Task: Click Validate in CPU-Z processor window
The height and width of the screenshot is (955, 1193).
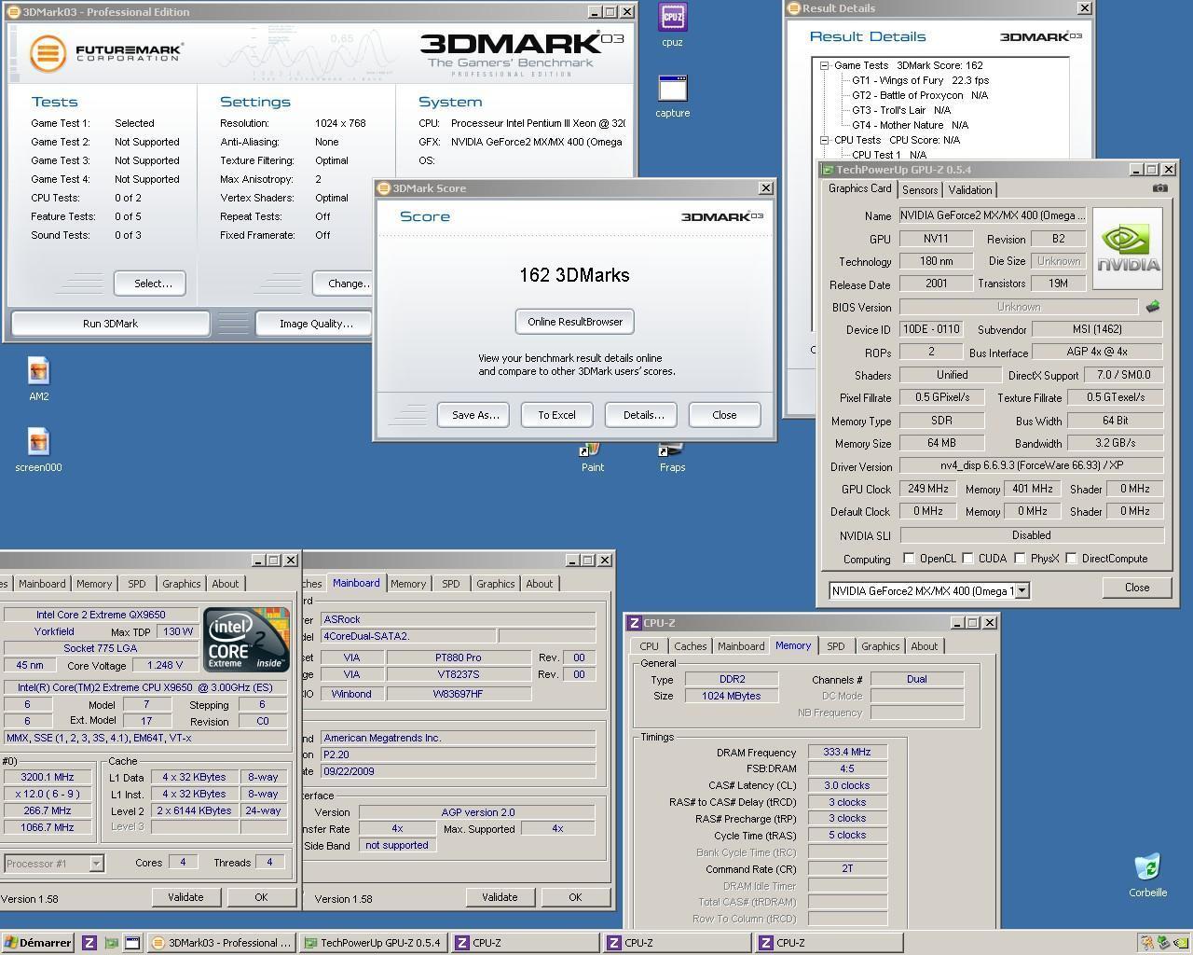Action: tap(185, 897)
